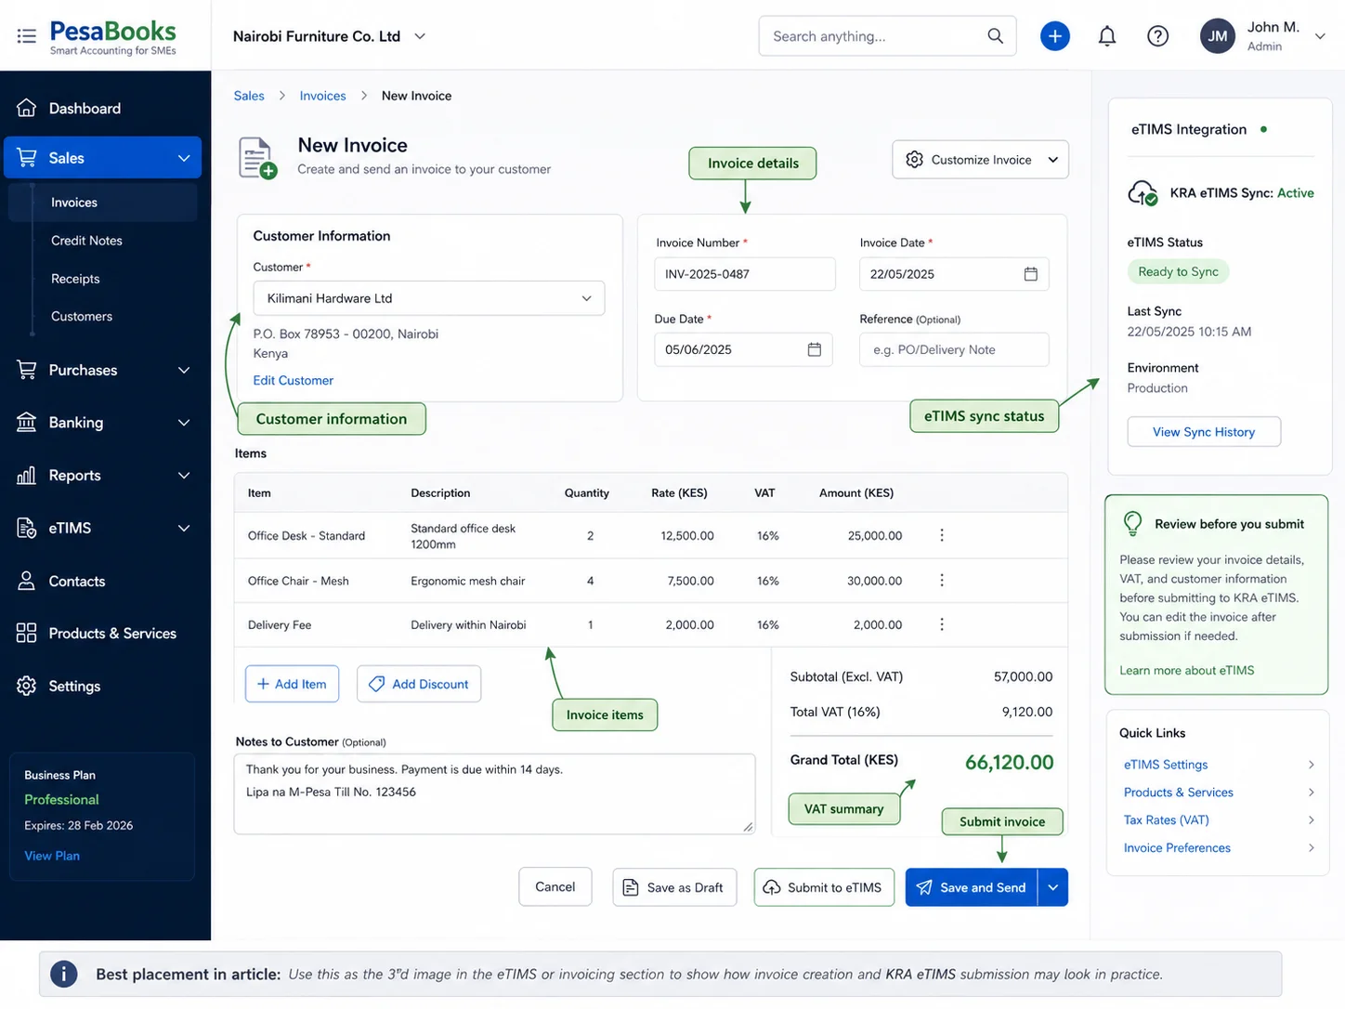Click the Grand Total value 66,120.00
1345x1009 pixels.
point(1009,763)
